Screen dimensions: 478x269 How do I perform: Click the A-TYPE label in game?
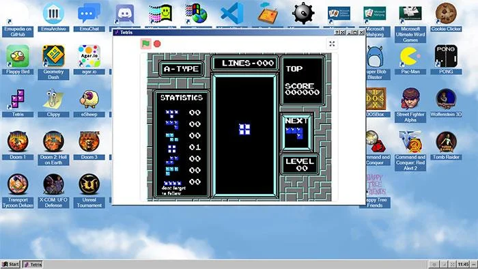click(x=182, y=69)
